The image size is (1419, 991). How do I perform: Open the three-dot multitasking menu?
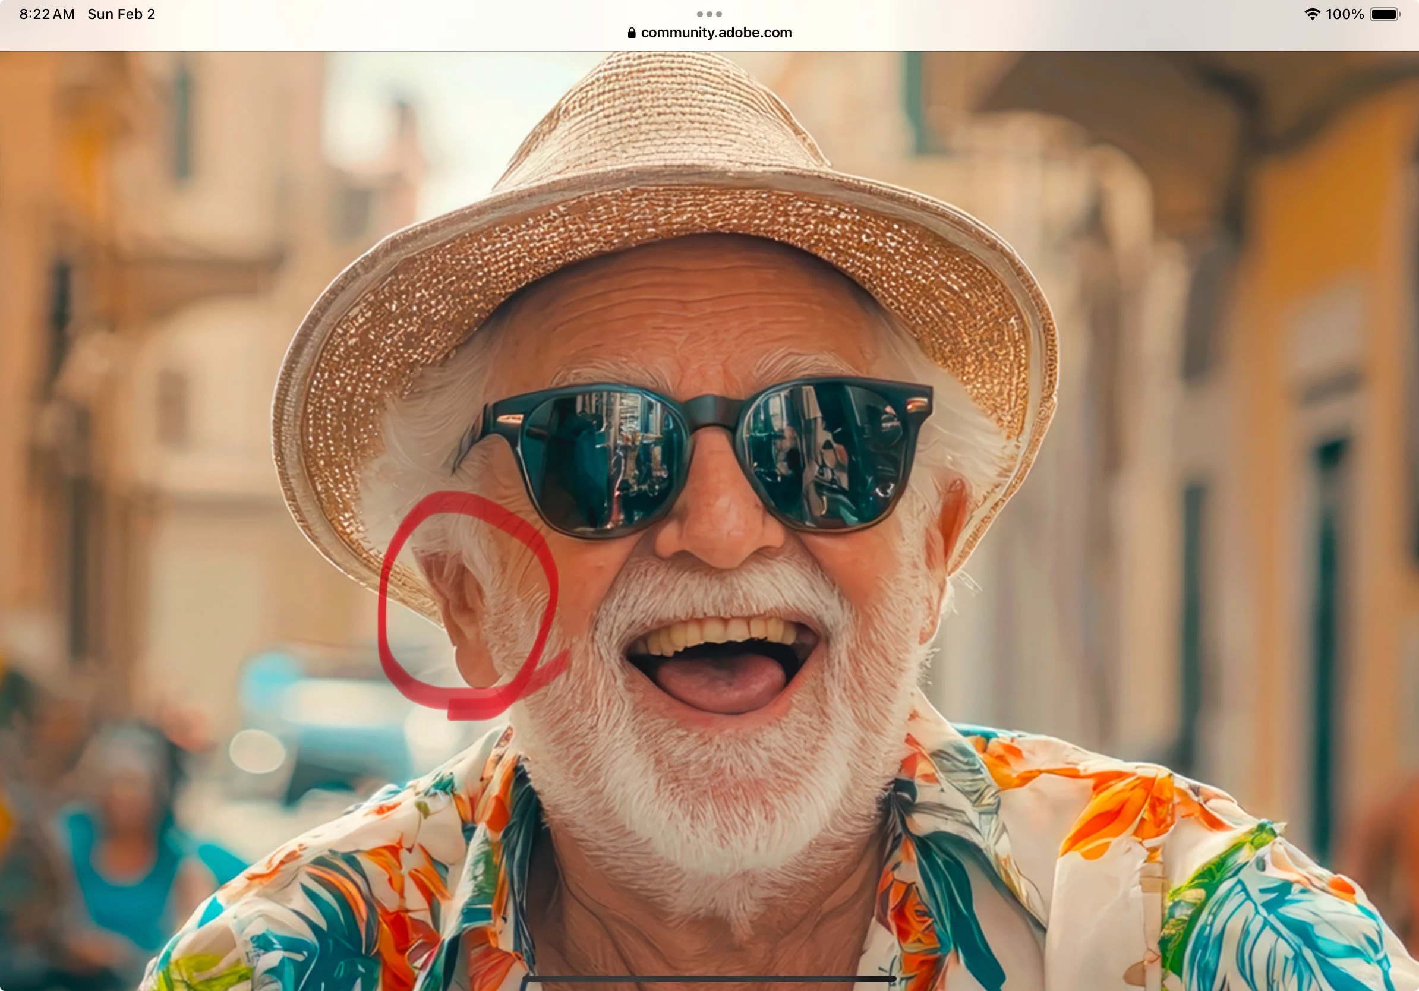point(709,14)
